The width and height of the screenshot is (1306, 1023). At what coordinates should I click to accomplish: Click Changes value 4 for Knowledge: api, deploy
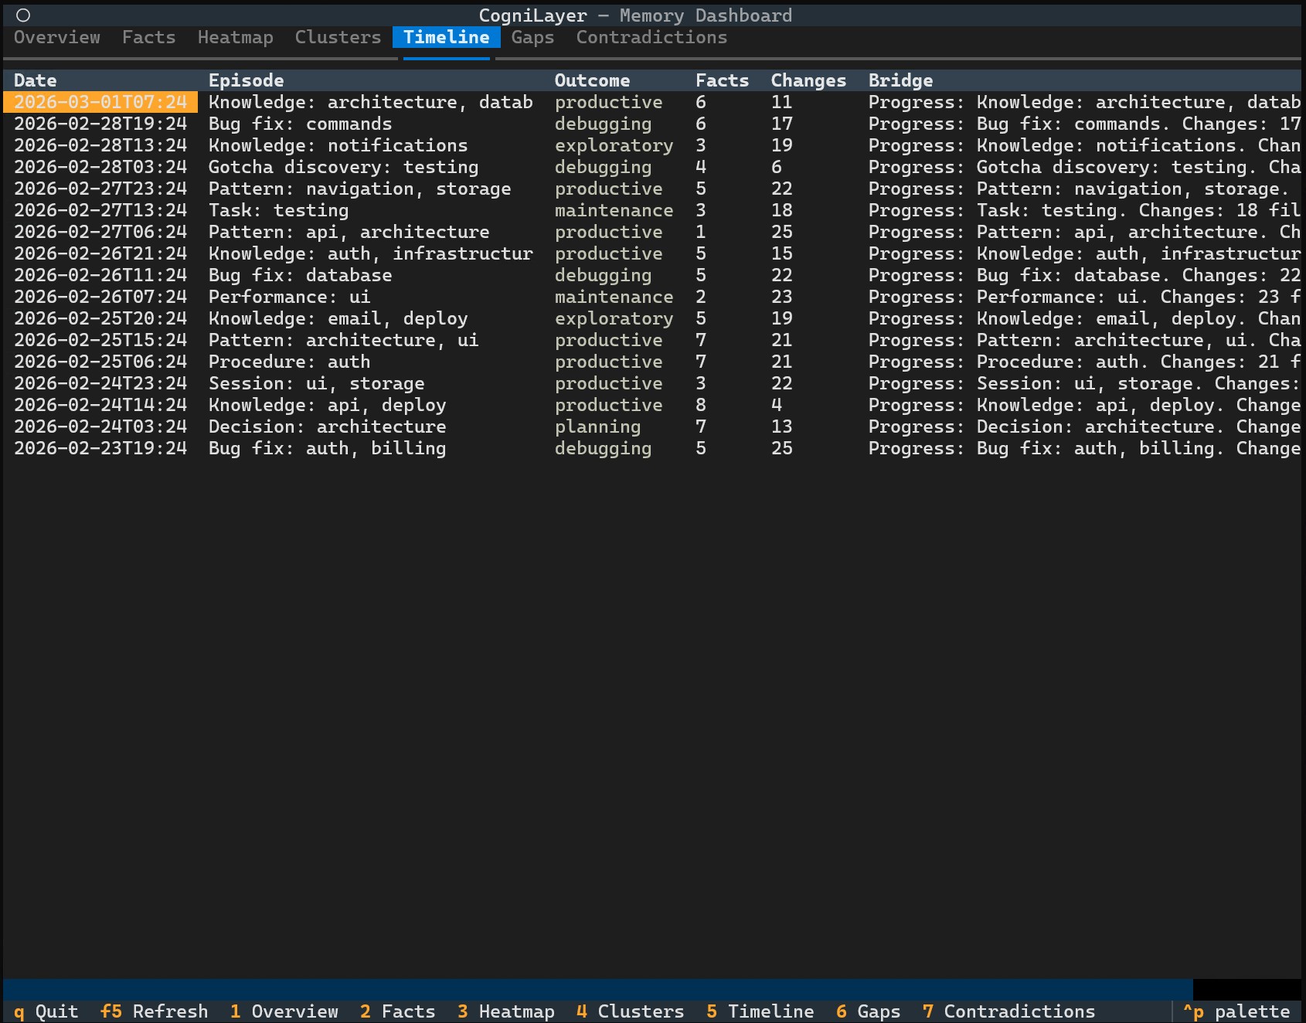coord(777,405)
